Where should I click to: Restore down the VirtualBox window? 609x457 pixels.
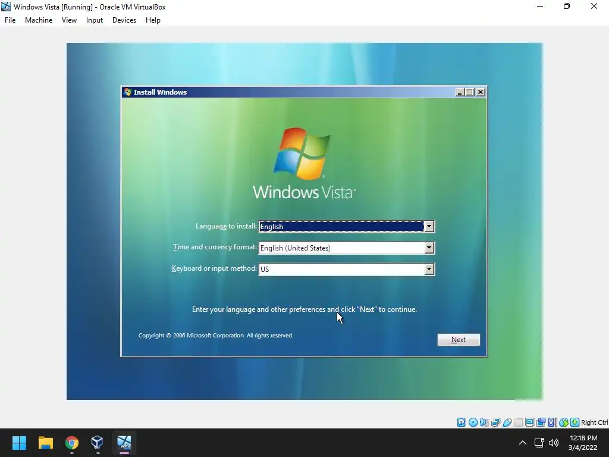click(567, 6)
